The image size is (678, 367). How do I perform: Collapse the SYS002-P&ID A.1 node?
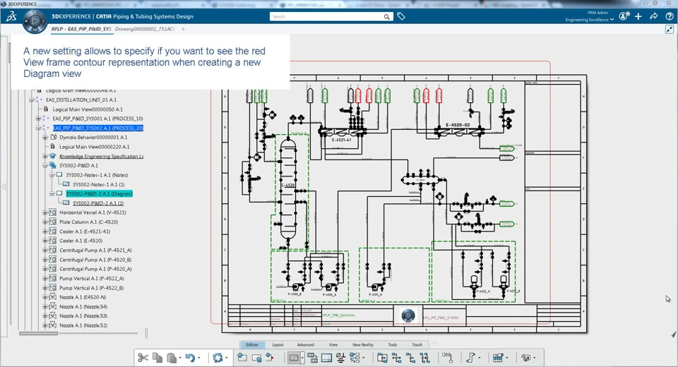point(45,166)
